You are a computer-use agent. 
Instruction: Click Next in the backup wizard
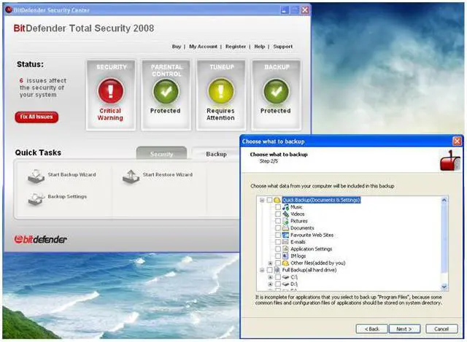(x=404, y=329)
